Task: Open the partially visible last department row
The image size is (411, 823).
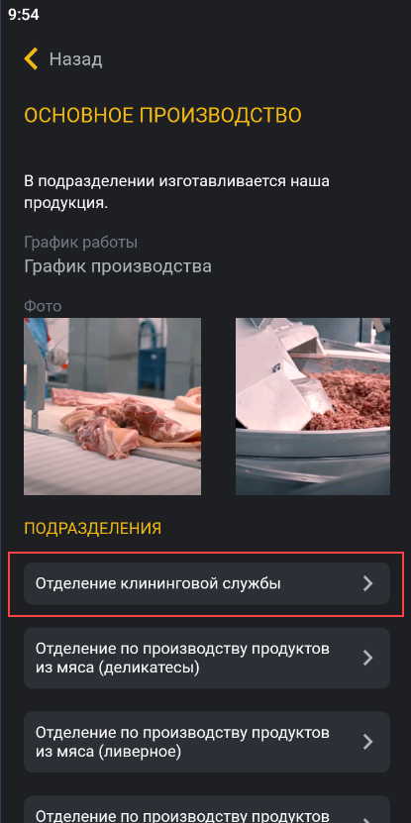Action: pyautogui.click(x=207, y=809)
